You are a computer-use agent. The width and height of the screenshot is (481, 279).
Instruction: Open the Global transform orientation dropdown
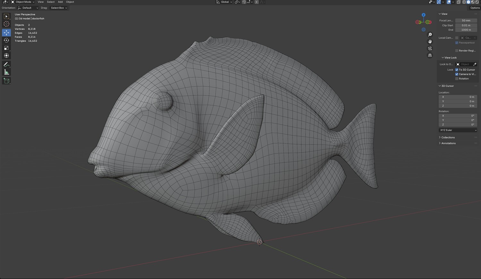(224, 2)
